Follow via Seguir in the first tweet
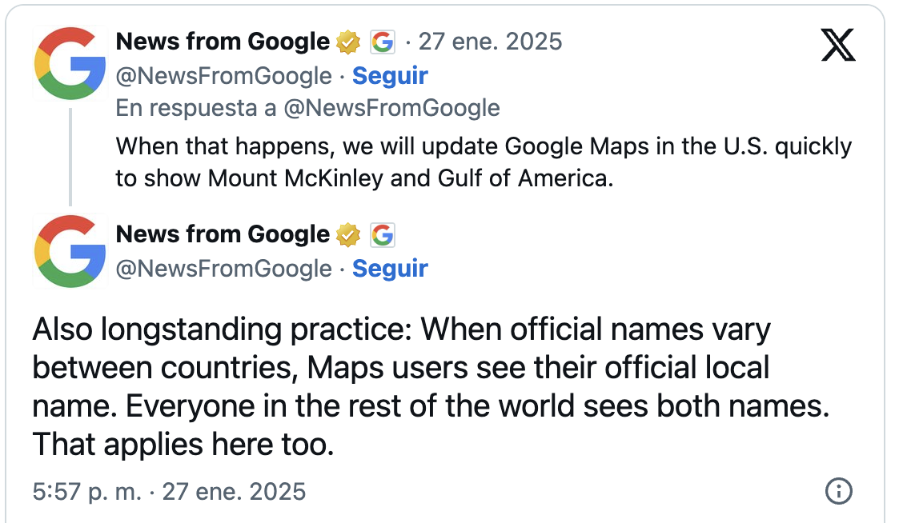 (390, 76)
